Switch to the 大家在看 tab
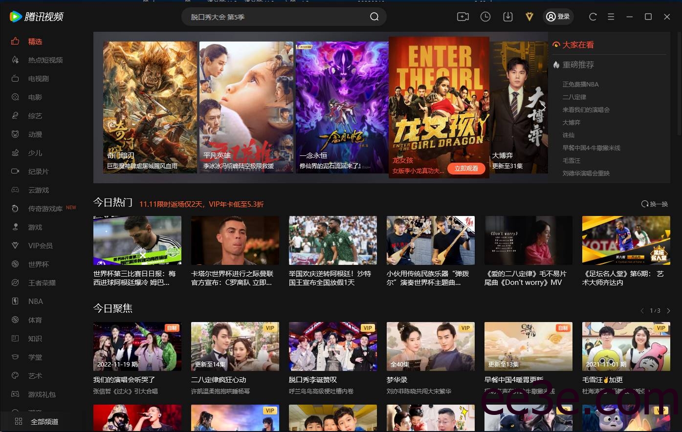 pyautogui.click(x=577, y=45)
